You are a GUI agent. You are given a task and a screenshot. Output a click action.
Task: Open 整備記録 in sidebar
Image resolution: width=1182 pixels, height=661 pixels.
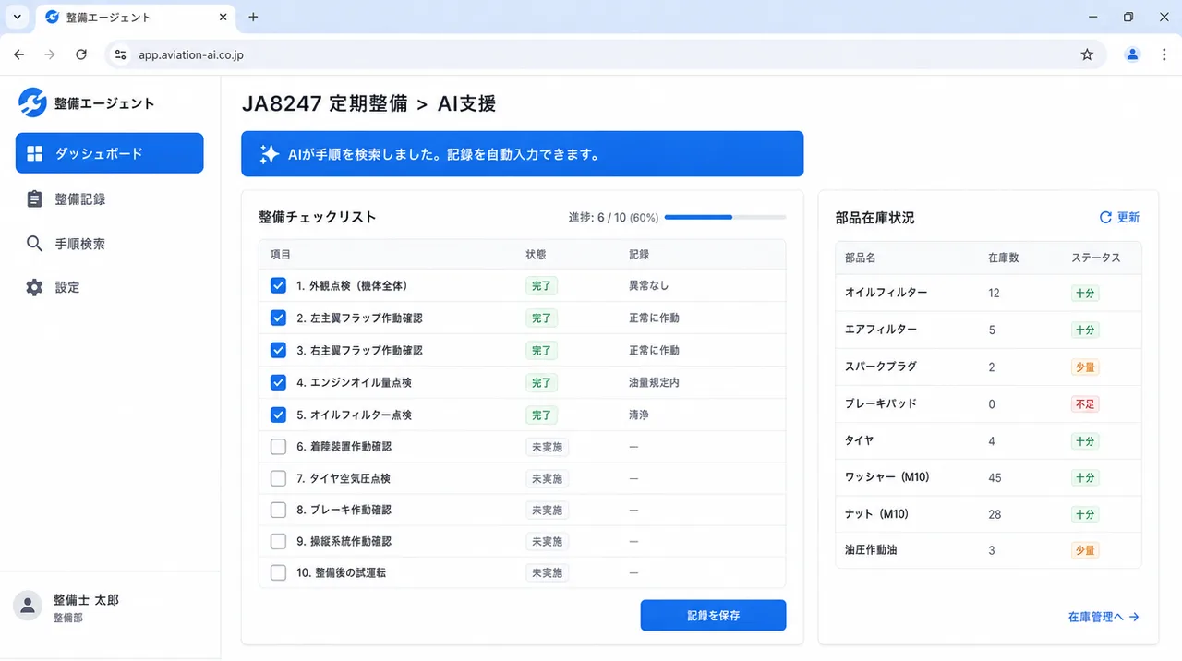point(110,198)
